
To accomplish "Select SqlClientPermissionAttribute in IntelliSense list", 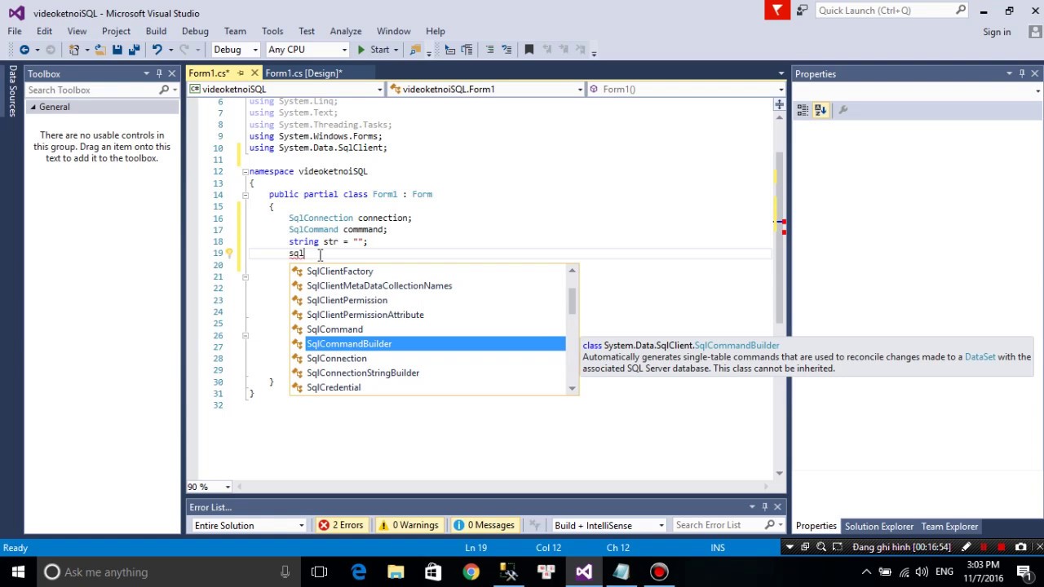I will pos(428,315).
